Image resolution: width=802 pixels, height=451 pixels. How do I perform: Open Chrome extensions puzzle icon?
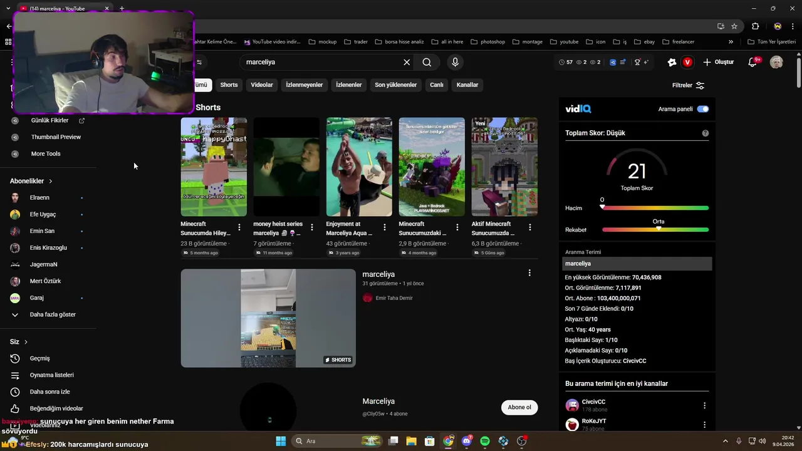tap(755, 26)
